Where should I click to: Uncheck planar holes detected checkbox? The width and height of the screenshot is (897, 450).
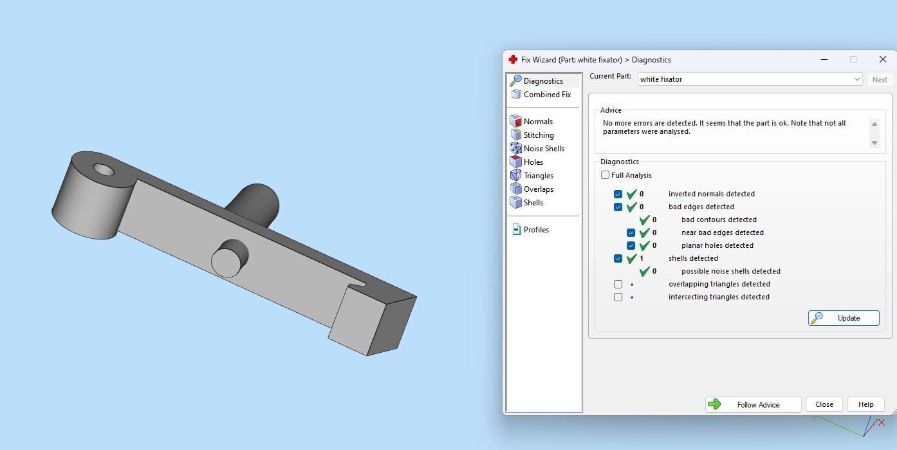[631, 245]
